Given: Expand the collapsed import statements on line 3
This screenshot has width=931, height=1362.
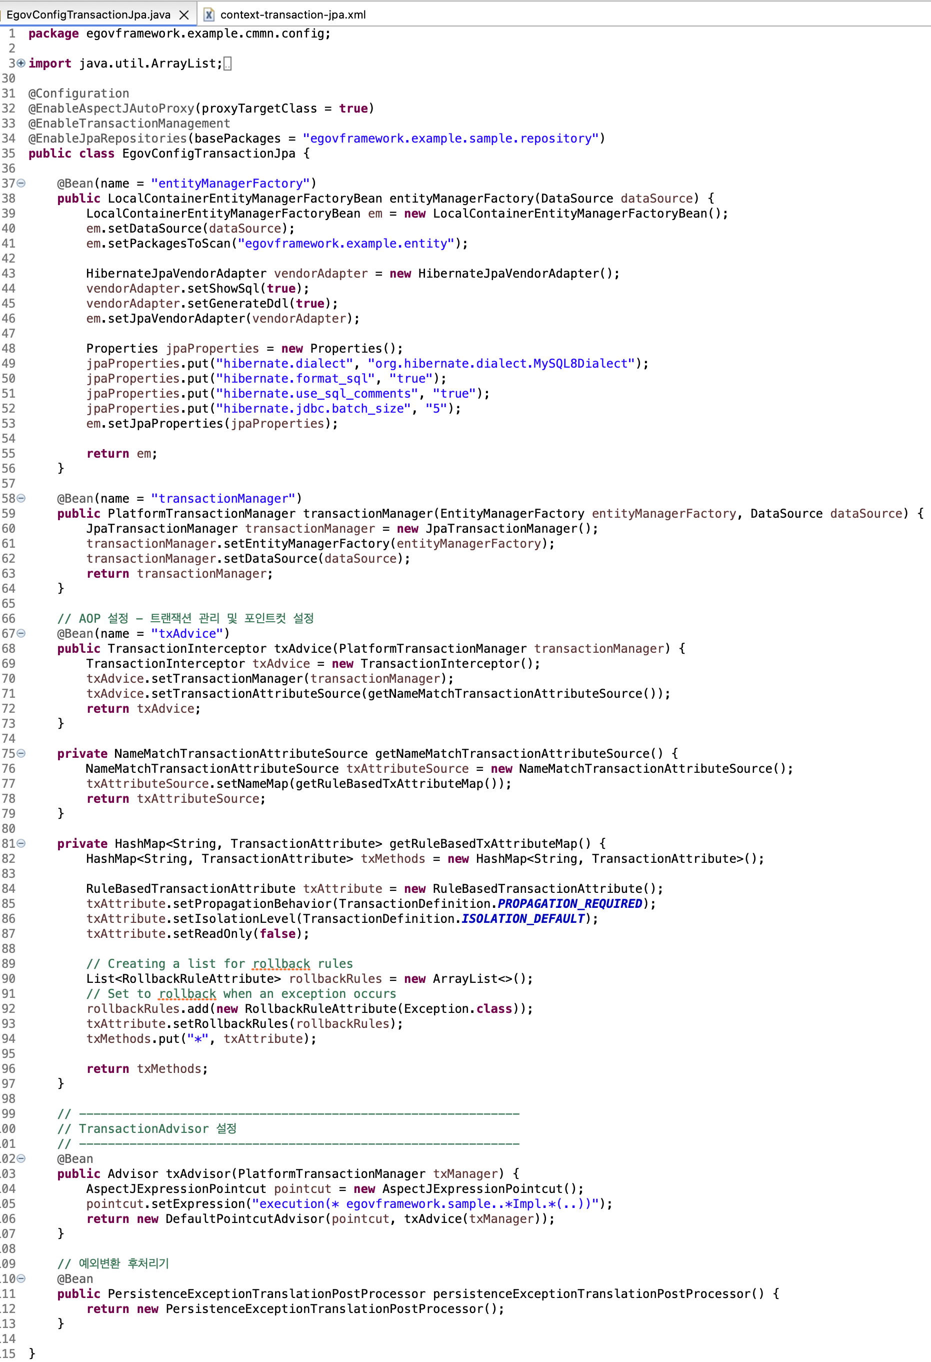Looking at the screenshot, I should tap(20, 64).
